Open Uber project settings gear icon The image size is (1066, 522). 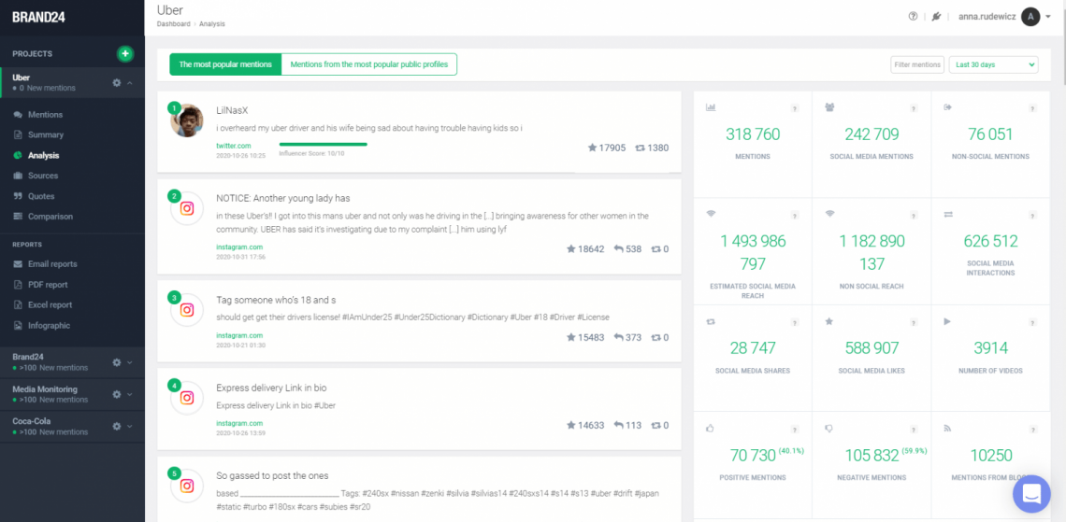[x=117, y=82]
